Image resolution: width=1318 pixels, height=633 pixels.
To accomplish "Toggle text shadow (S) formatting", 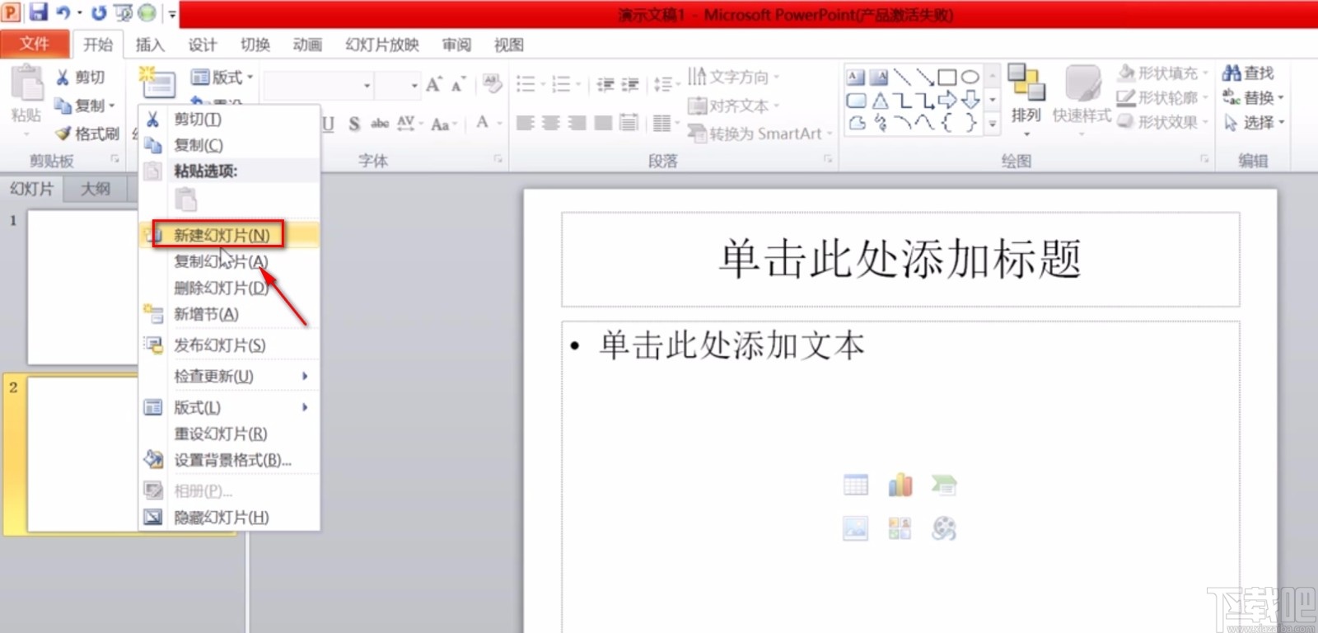I will click(354, 124).
